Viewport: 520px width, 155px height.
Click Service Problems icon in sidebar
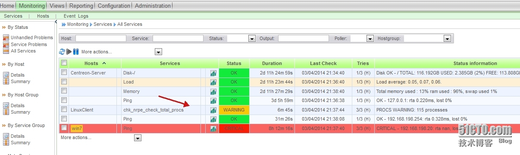click(6, 44)
